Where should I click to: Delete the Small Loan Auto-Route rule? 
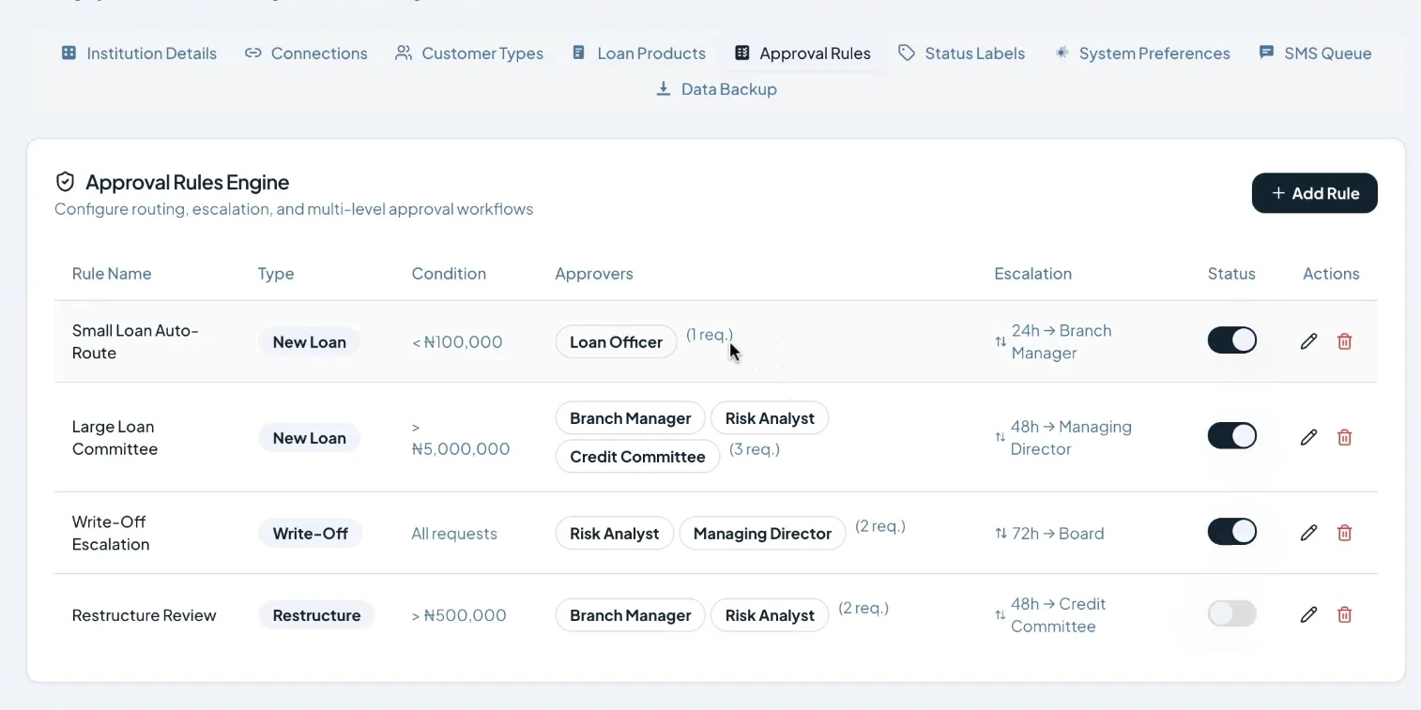(1344, 341)
